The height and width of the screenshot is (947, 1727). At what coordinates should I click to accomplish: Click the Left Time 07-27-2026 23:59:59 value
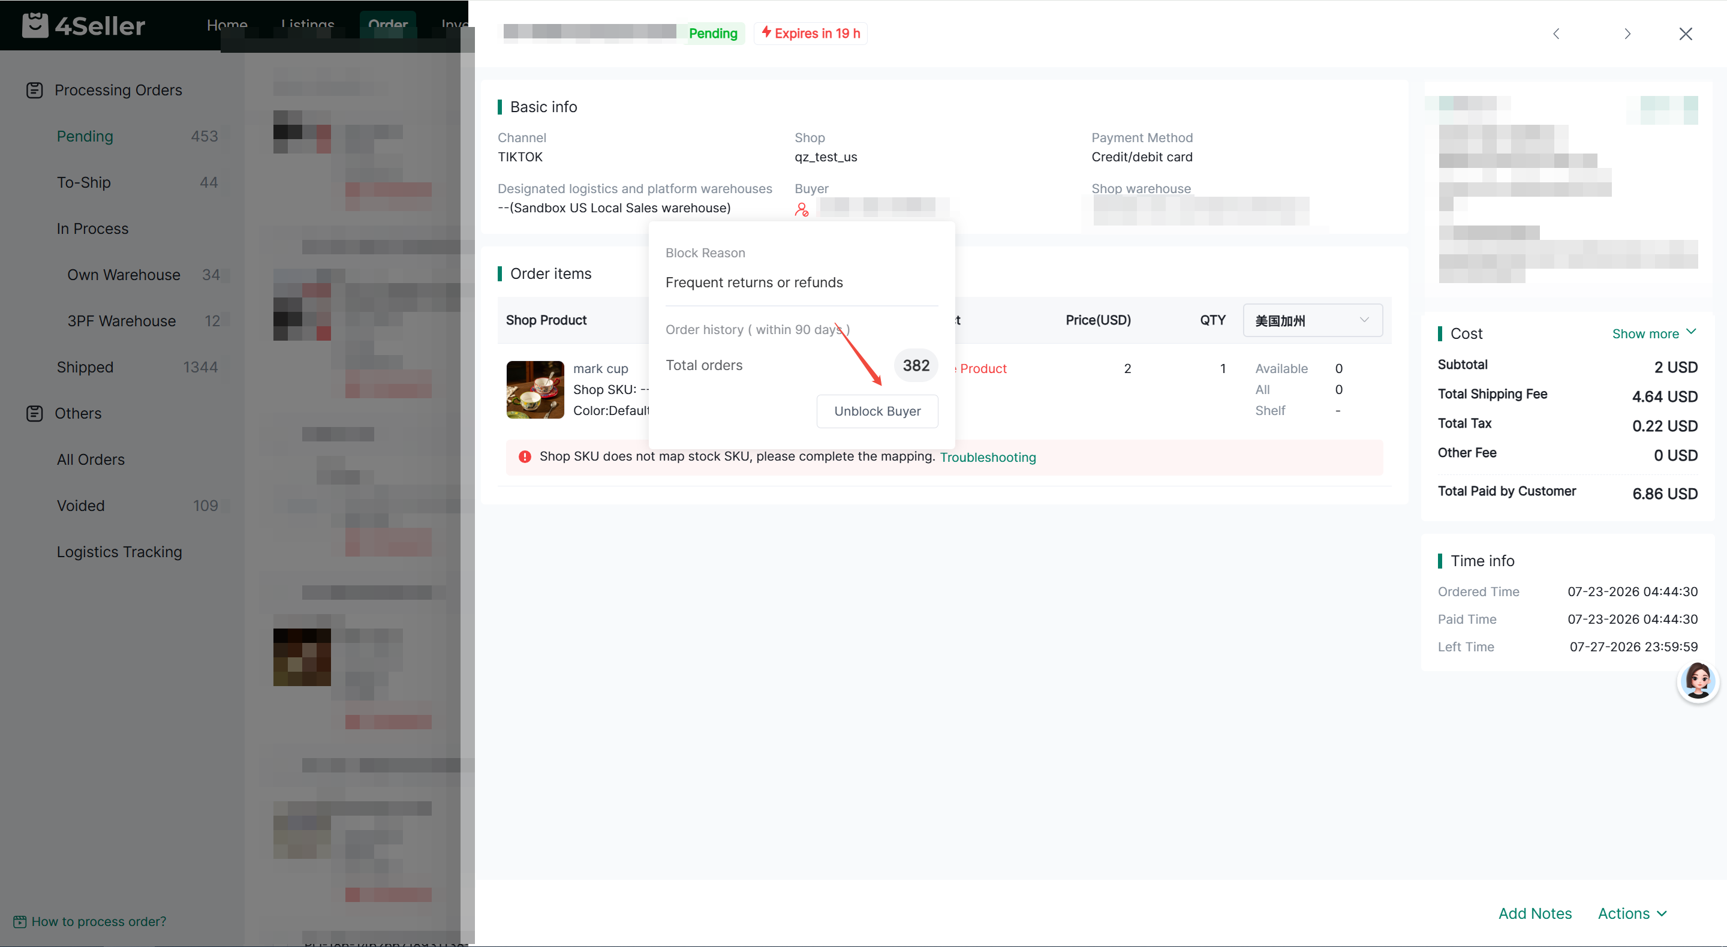pyautogui.click(x=1633, y=647)
